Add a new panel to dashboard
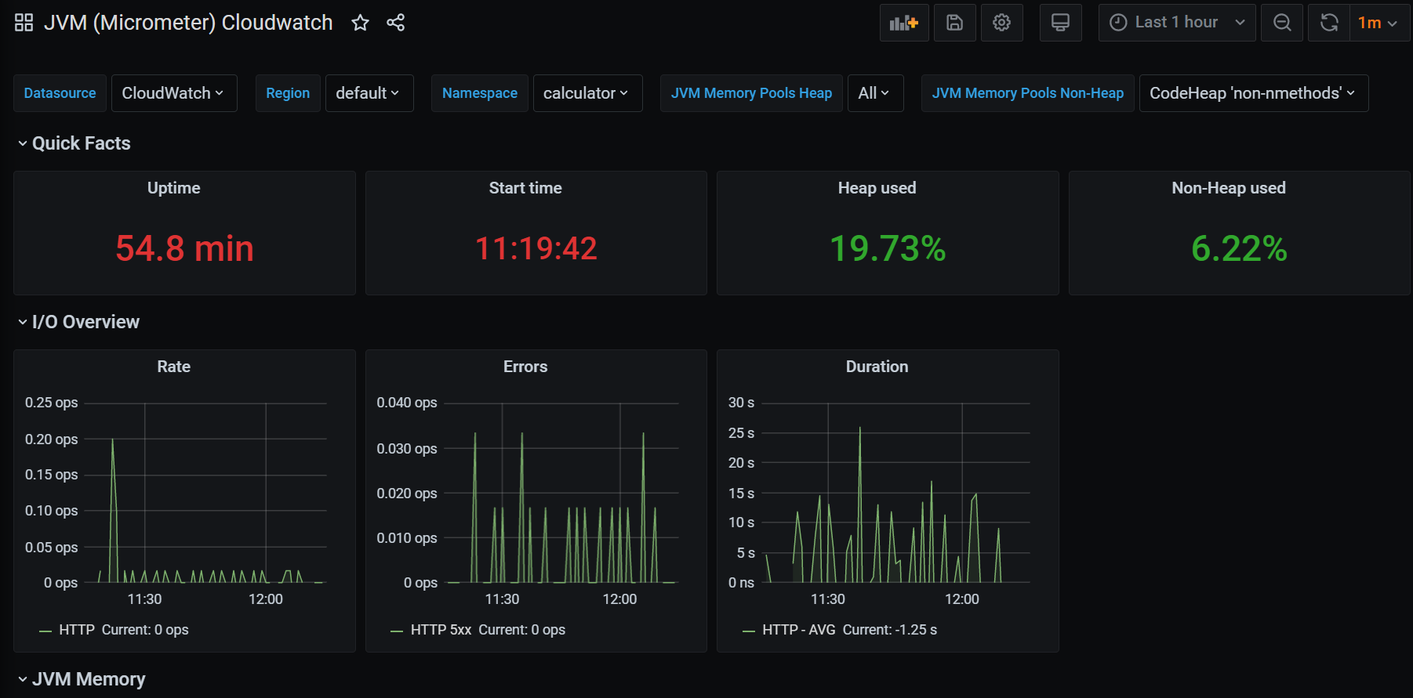The height and width of the screenshot is (698, 1413). click(x=904, y=23)
